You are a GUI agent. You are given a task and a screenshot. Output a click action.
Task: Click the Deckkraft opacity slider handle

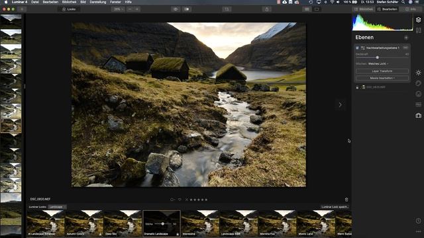[x=377, y=58]
